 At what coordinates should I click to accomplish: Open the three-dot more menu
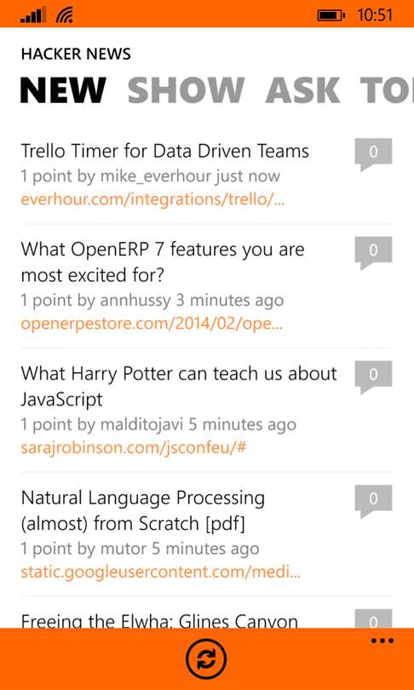point(382,641)
